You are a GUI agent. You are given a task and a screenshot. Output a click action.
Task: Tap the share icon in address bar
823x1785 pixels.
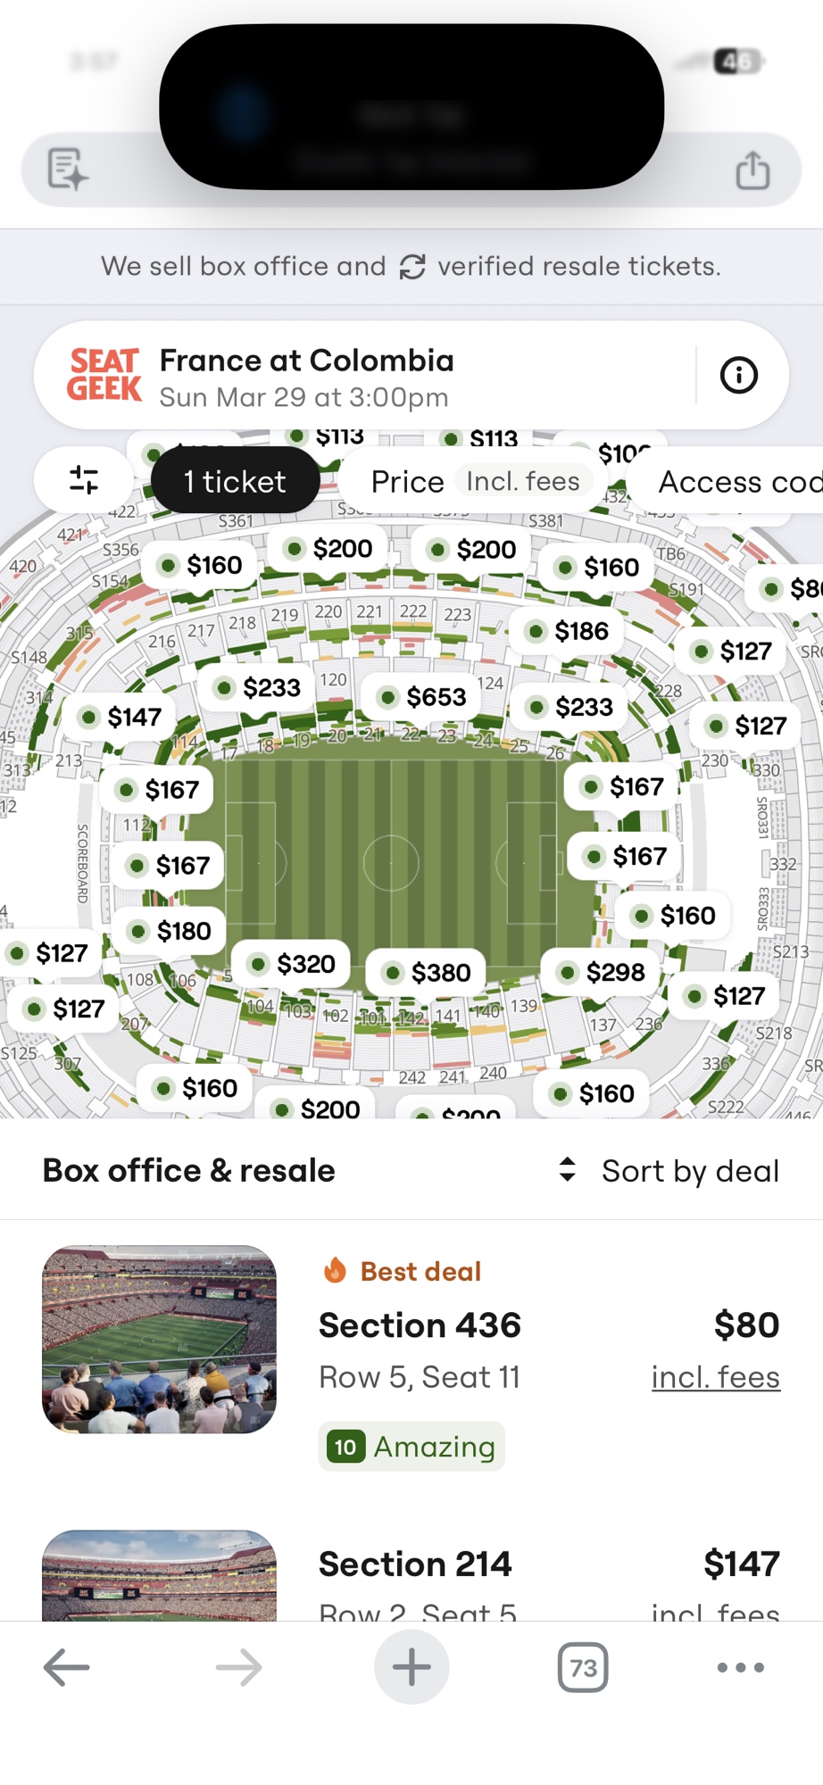(x=752, y=170)
